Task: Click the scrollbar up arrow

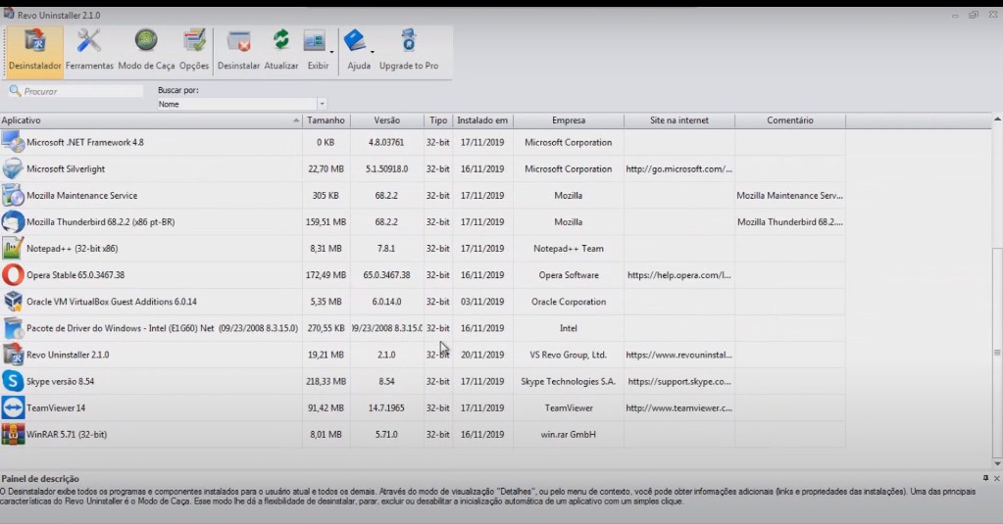Action: [997, 119]
